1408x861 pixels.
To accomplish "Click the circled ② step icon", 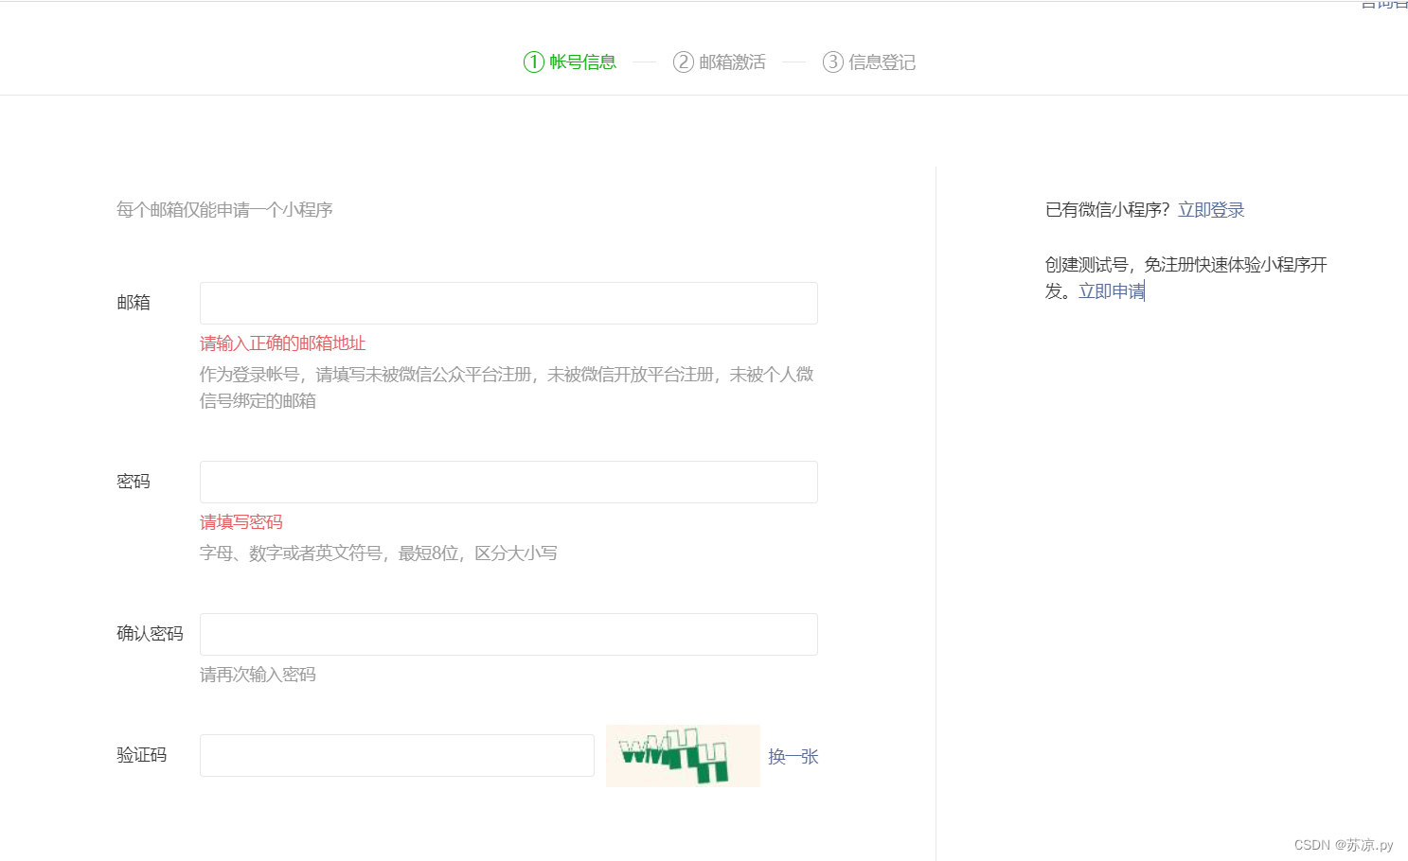I will (681, 61).
